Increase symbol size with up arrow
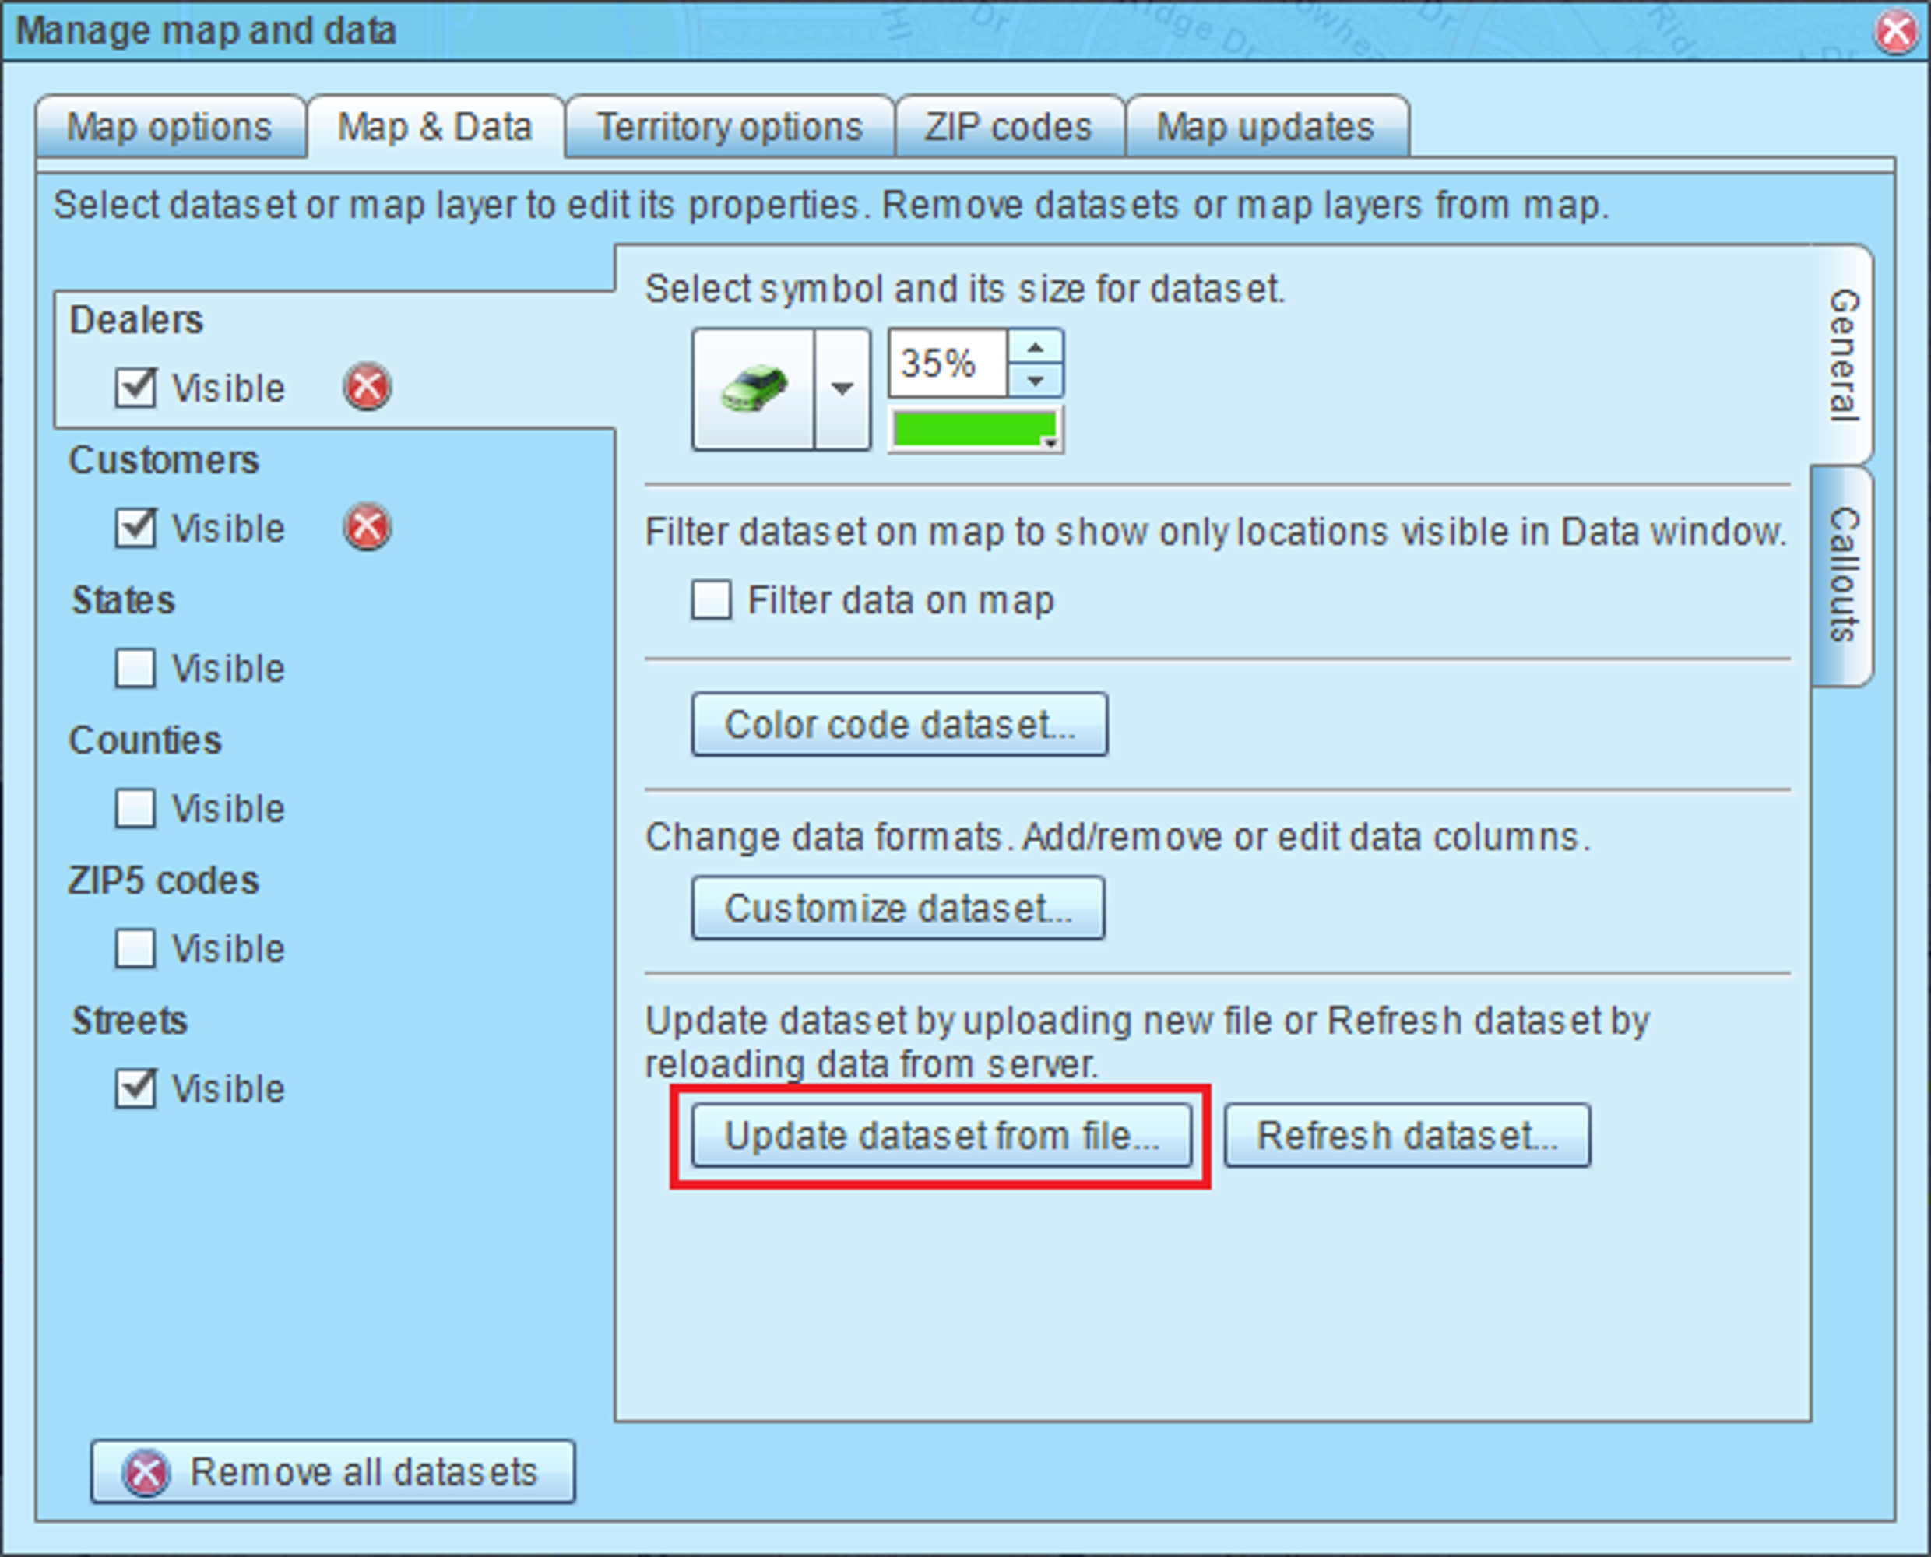Viewport: 1931px width, 1557px height. pos(1035,347)
